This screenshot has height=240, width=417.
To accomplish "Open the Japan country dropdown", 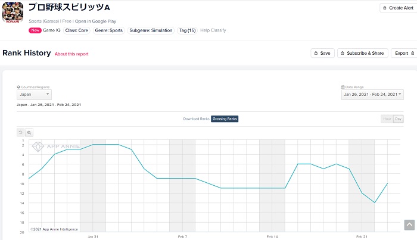I will [x=34, y=95].
